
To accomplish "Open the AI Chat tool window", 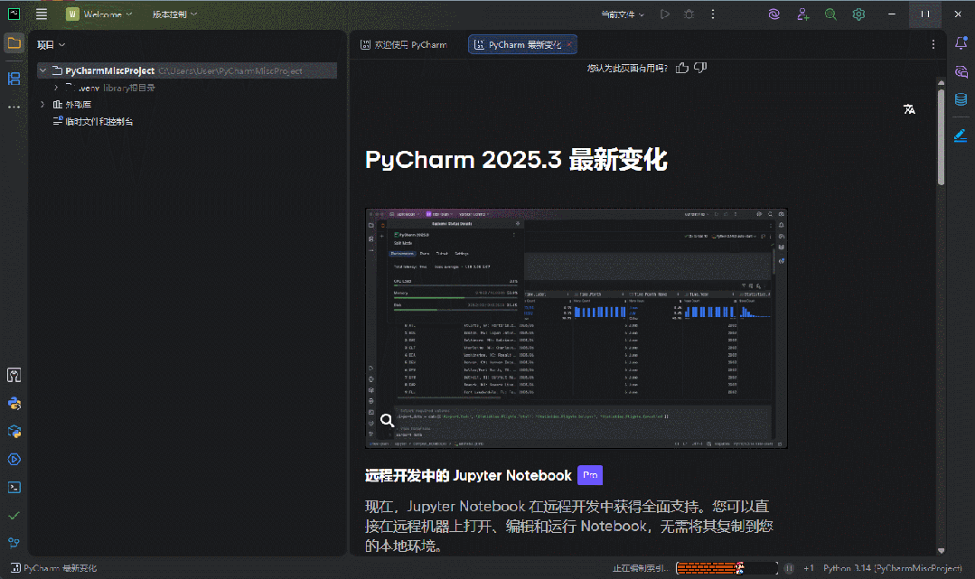I will 961,71.
